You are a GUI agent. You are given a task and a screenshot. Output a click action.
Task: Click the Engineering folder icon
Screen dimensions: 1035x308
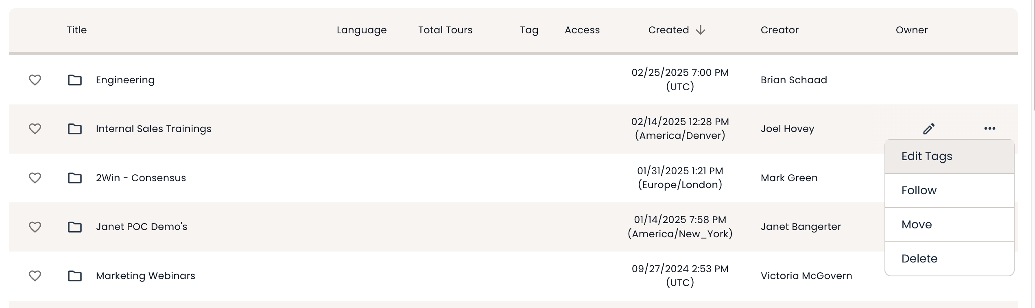pyautogui.click(x=74, y=80)
